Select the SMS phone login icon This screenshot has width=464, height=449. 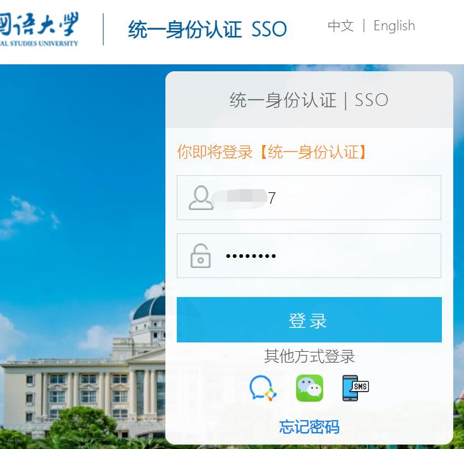(355, 388)
